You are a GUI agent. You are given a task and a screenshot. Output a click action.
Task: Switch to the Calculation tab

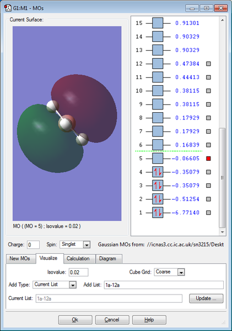[79, 259]
